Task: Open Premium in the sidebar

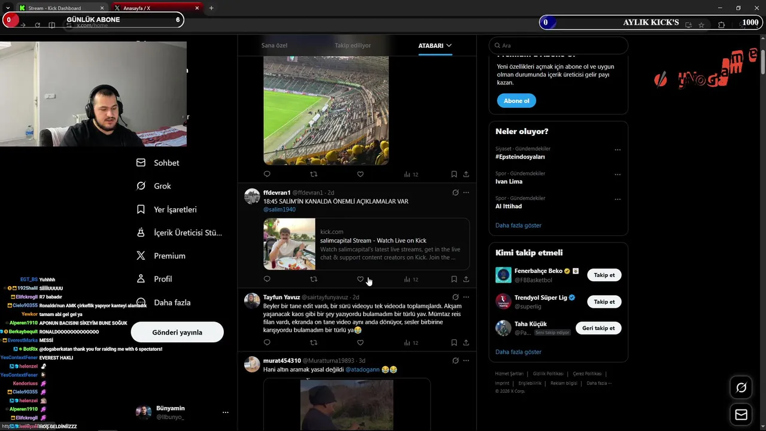Action: [x=160, y=256]
